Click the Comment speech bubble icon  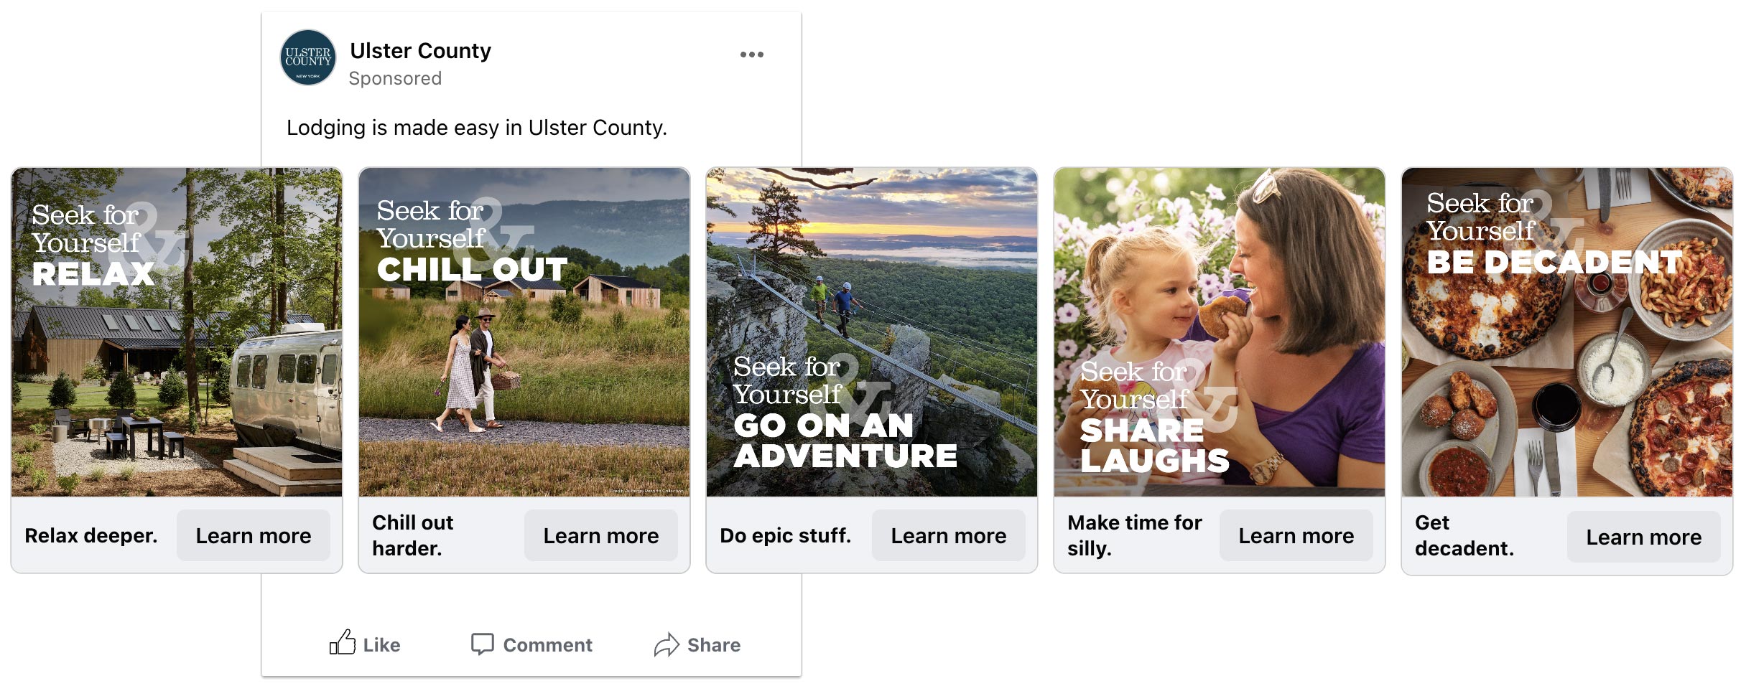coord(482,644)
